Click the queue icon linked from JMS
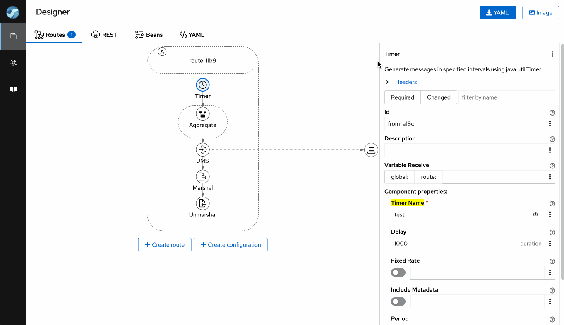Image resolution: width=564 pixels, height=325 pixels. pyautogui.click(x=371, y=150)
